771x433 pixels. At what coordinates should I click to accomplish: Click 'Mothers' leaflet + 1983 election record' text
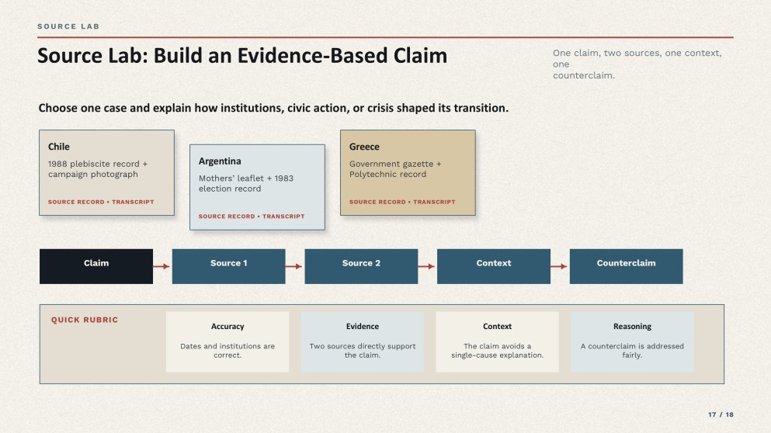246,183
